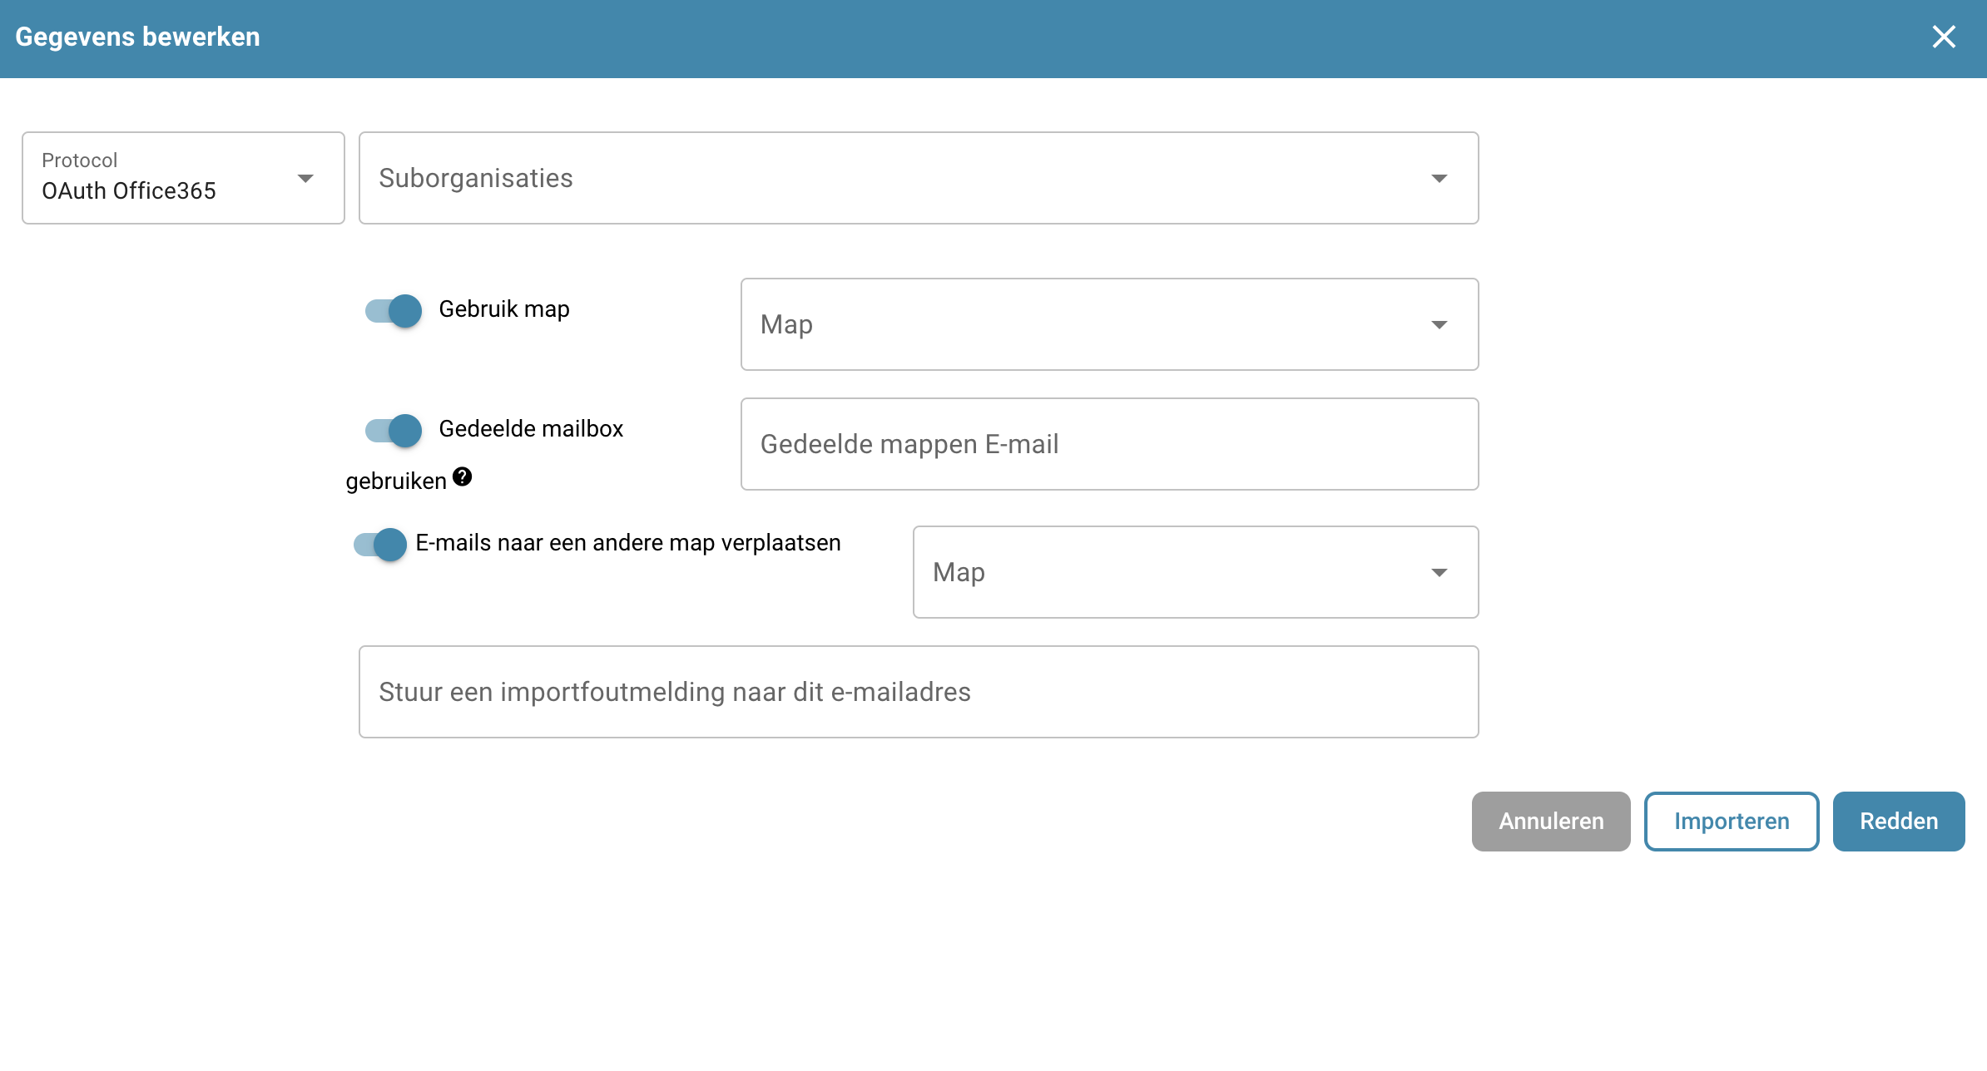This screenshot has width=1987, height=1071.
Task: Expand the Suborganisaties dropdown
Action: pos(918,178)
